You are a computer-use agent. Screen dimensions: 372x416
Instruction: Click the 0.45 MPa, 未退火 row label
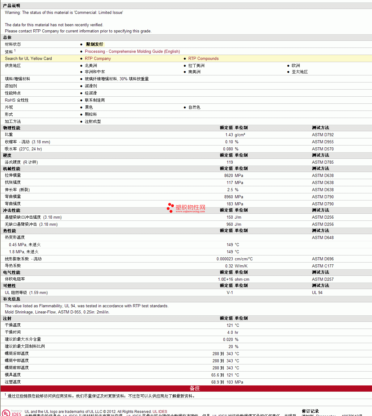25,245
